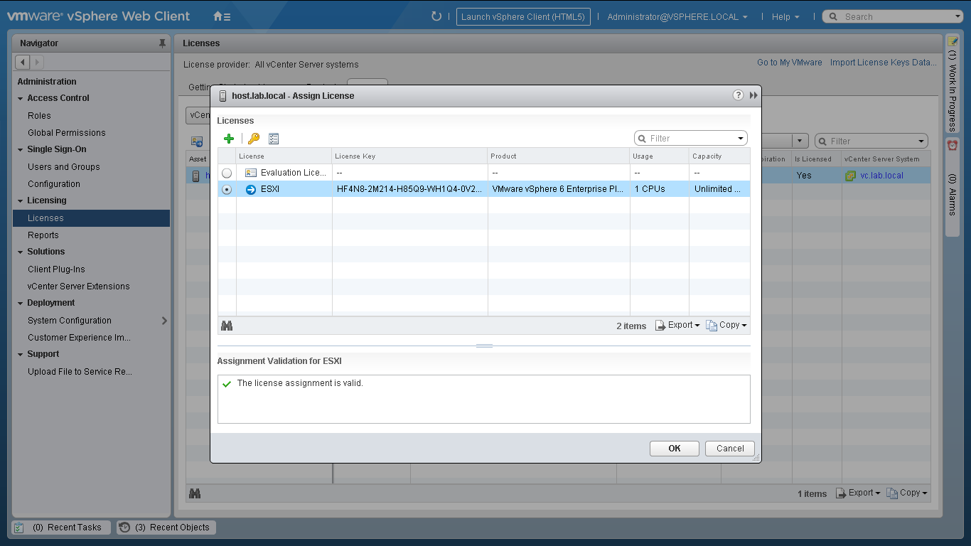Viewport: 971px width, 546px height.
Task: Click the green plus create license icon
Action: (x=228, y=139)
